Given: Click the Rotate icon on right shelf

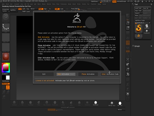Looking at the screenshot, I should click(x=128, y=74).
